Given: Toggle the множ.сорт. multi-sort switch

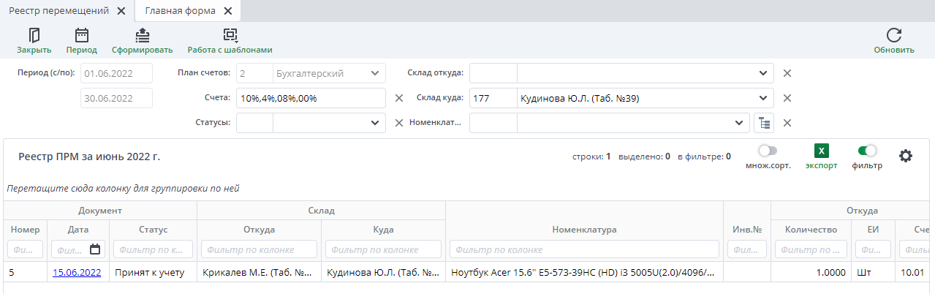Looking at the screenshot, I should tap(768, 151).
